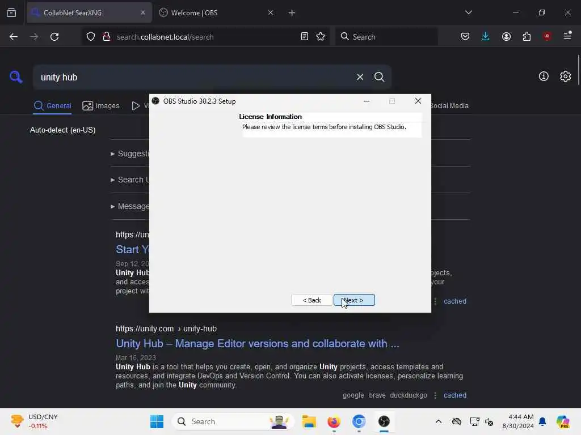The height and width of the screenshot is (435, 581).
Task: Click the SearXNG logo magnifier
Action: 16,77
